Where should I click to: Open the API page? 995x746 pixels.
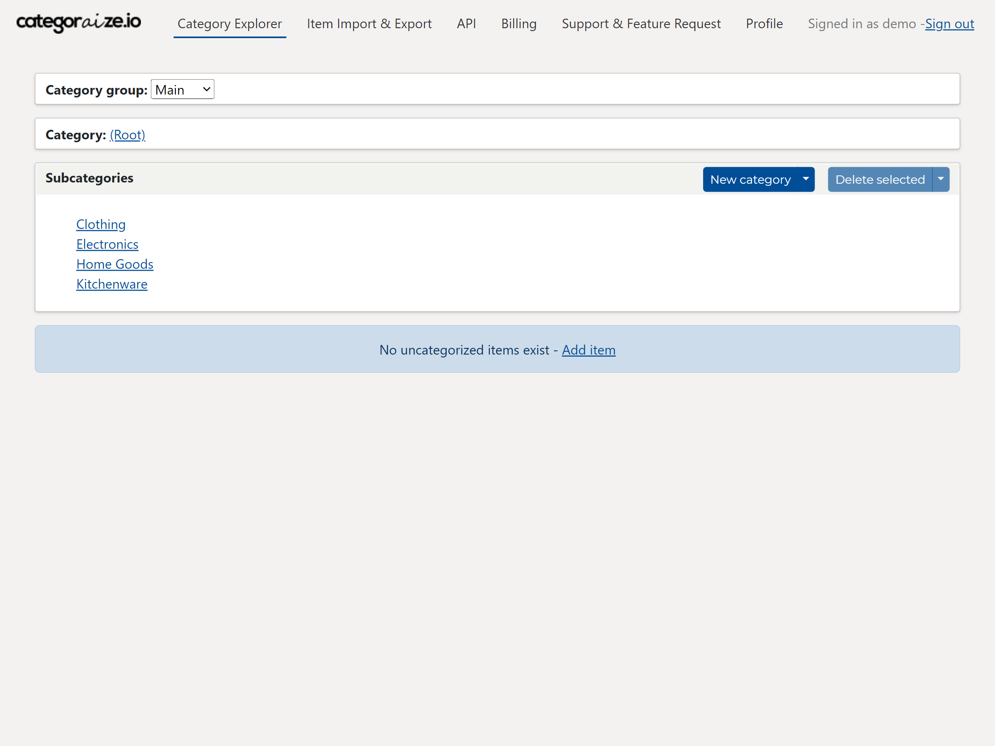466,24
